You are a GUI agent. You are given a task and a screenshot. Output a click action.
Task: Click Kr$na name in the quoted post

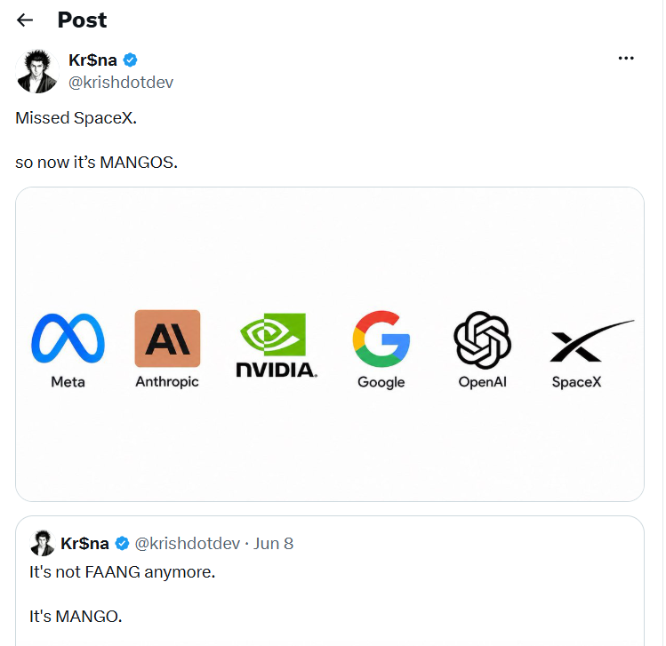[84, 543]
